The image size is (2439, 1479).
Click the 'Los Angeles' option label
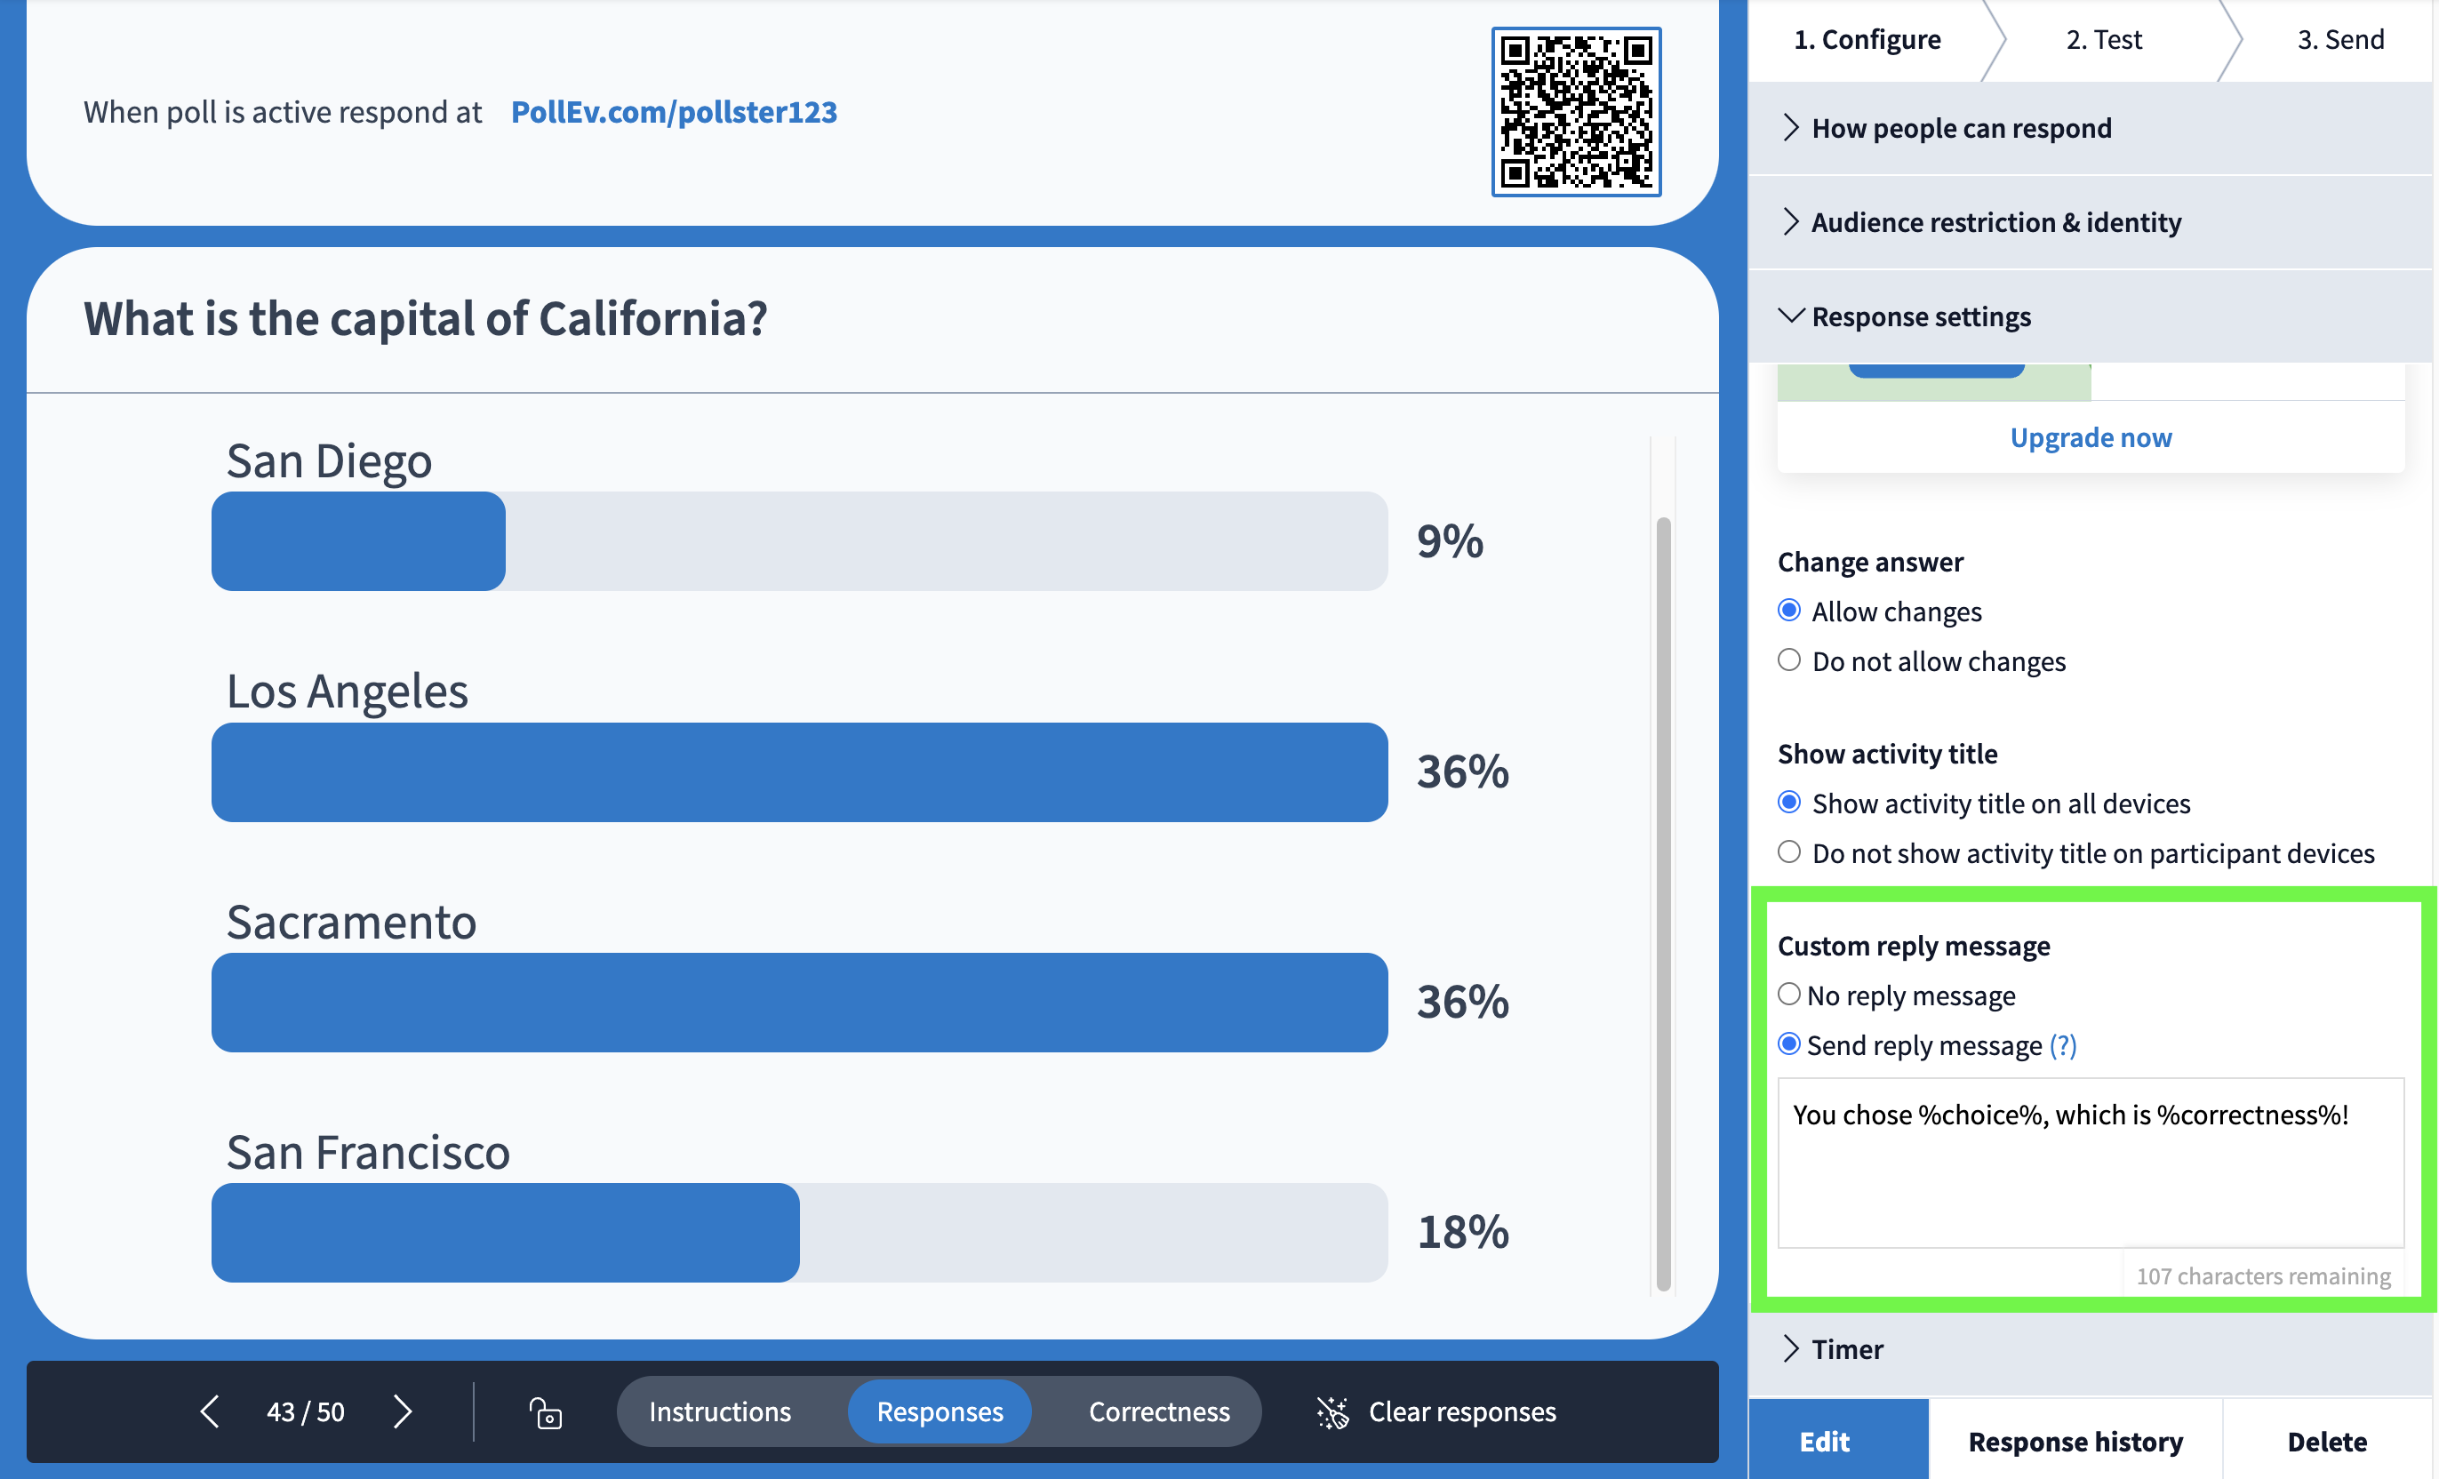tap(348, 692)
